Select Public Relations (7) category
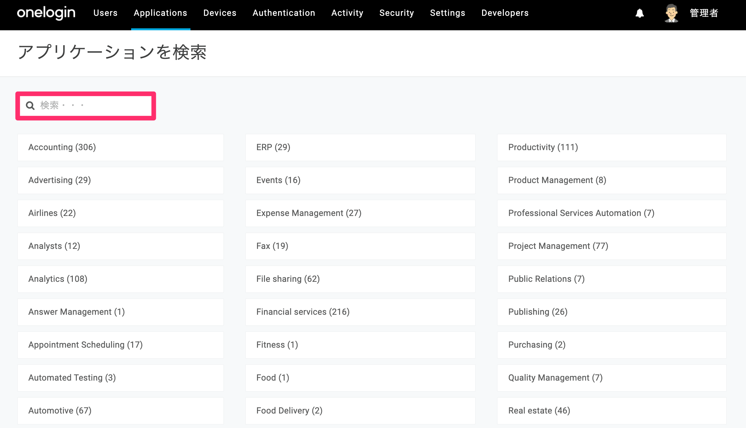This screenshot has width=746, height=428. (612, 279)
